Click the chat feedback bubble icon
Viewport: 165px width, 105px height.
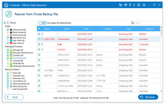click(139, 5)
